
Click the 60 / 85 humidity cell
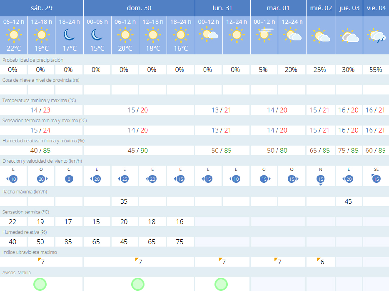coord(375,151)
